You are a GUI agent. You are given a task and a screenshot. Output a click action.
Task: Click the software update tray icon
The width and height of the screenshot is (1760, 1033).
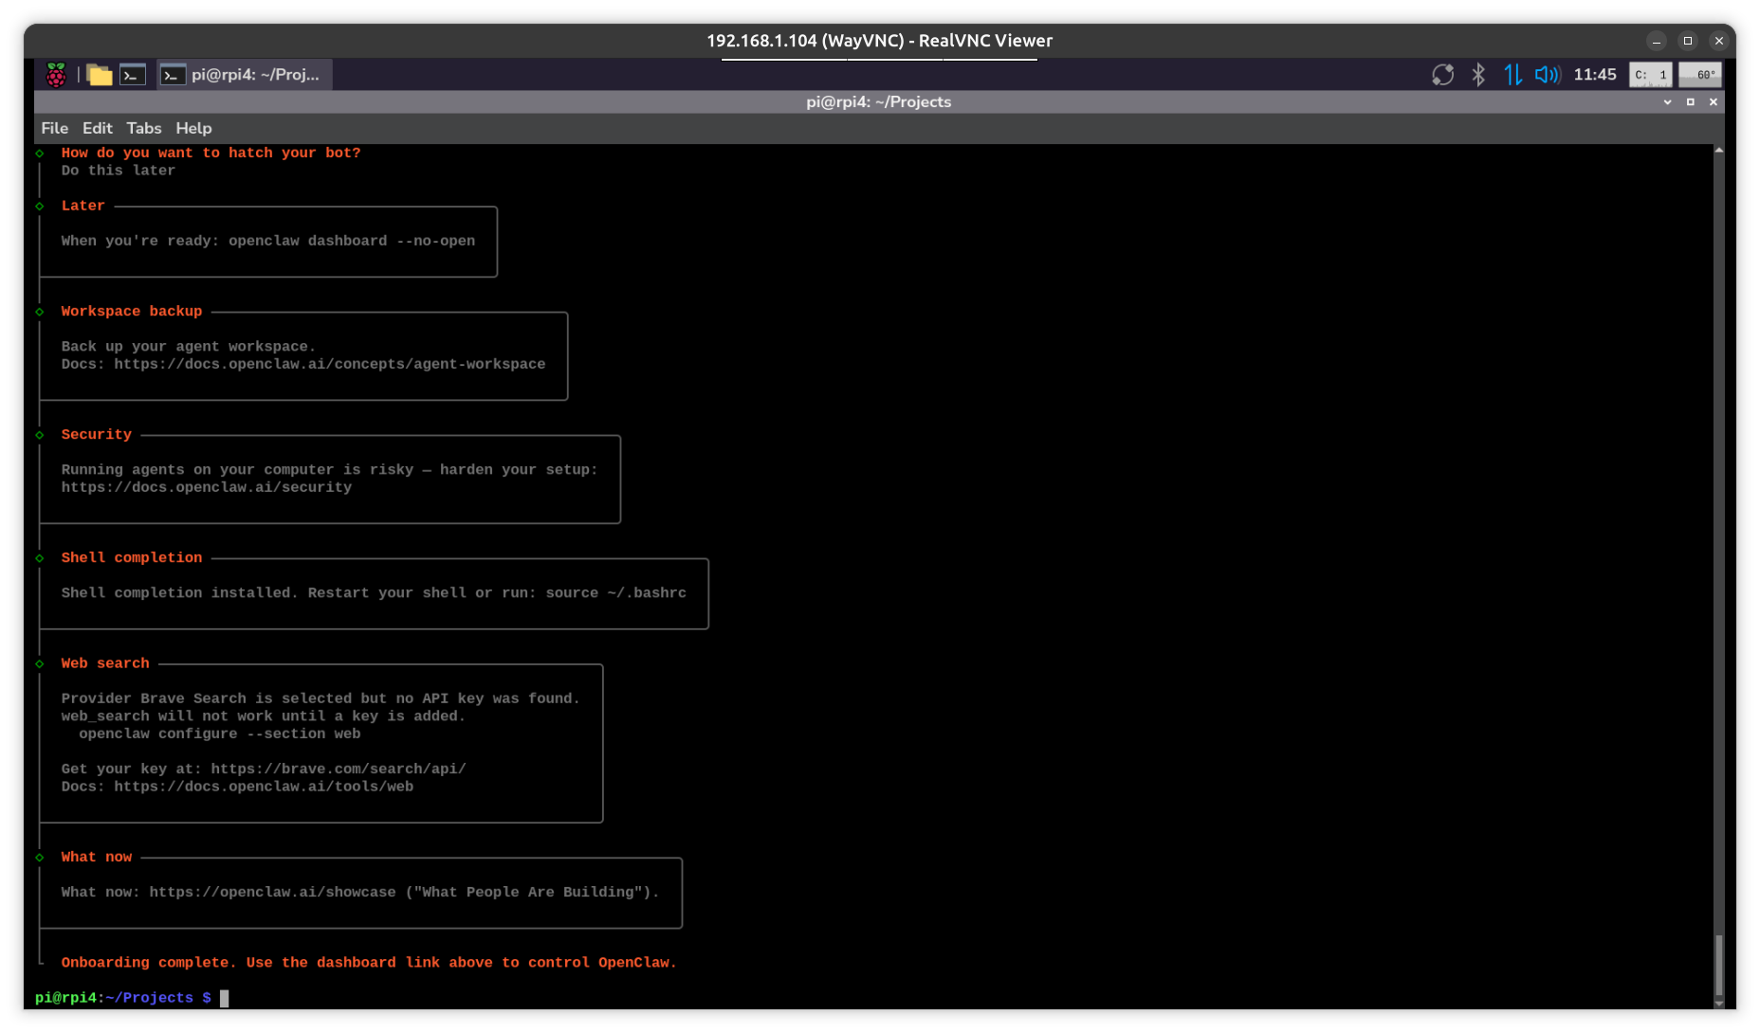(x=1442, y=75)
